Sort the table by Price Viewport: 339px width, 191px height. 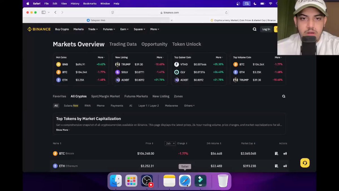[149, 143]
